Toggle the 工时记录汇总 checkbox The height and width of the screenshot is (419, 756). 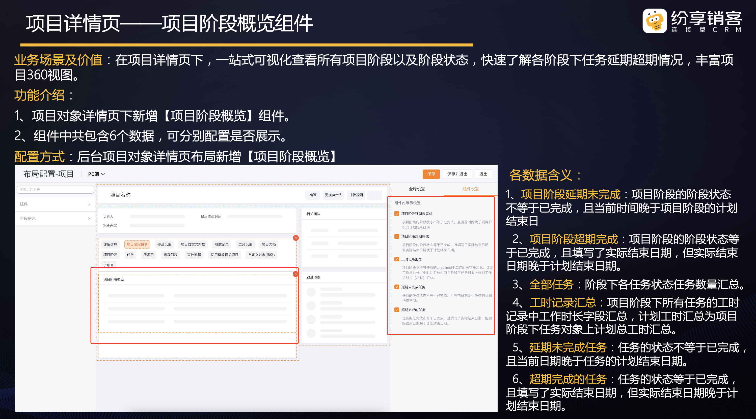(x=397, y=259)
